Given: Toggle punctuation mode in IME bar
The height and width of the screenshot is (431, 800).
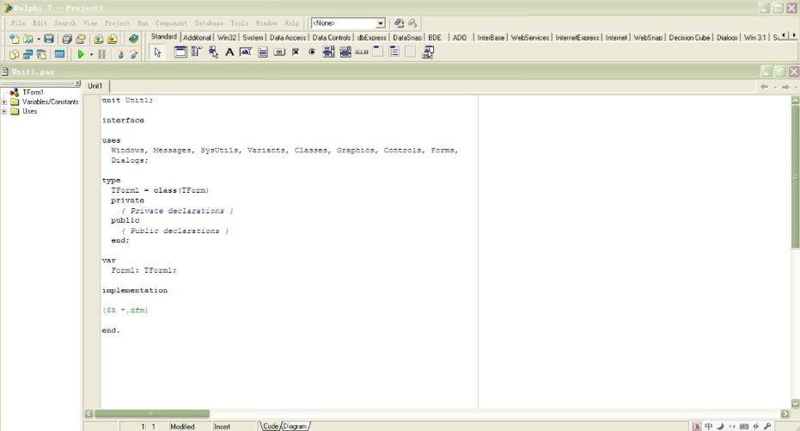Looking at the screenshot, I should (x=732, y=426).
